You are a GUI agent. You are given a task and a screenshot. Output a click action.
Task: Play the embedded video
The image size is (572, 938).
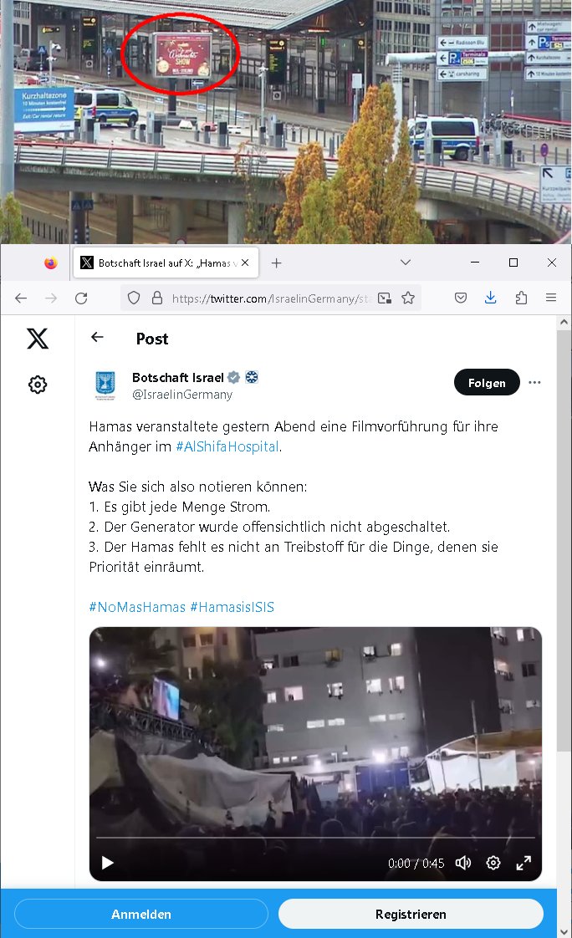coord(108,863)
